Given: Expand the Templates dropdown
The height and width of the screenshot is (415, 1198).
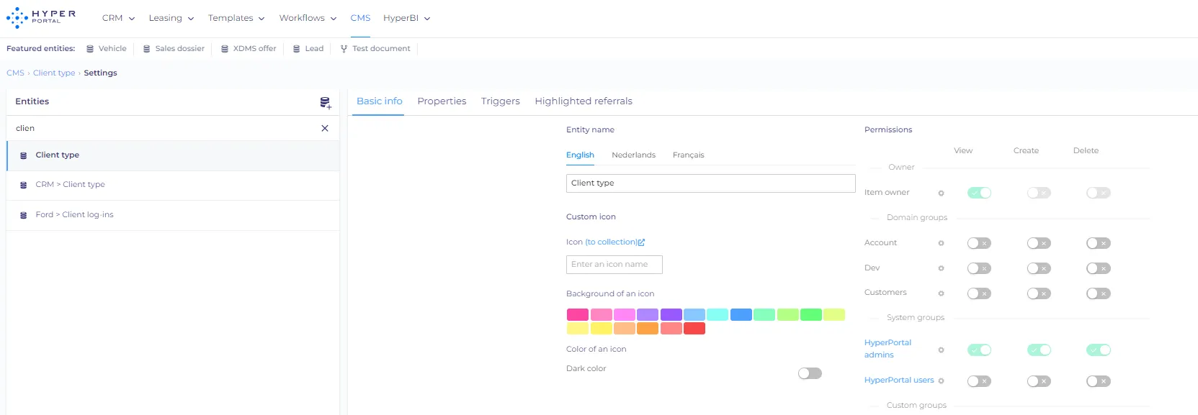Looking at the screenshot, I should tap(236, 18).
